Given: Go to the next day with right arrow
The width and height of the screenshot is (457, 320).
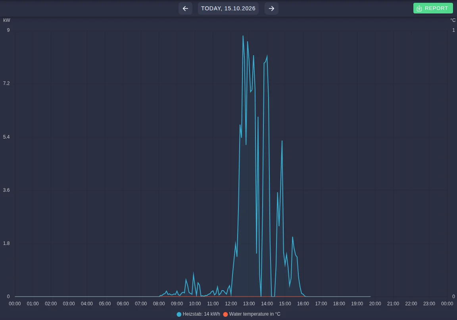Looking at the screenshot, I should click(x=271, y=8).
